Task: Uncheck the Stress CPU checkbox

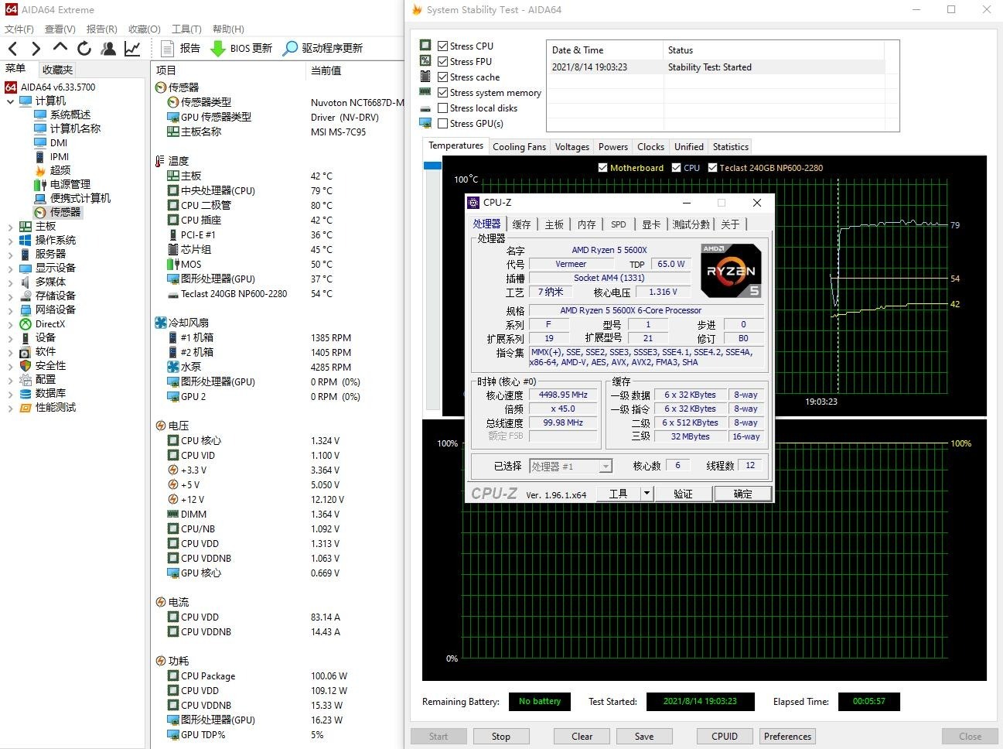Action: [442, 46]
